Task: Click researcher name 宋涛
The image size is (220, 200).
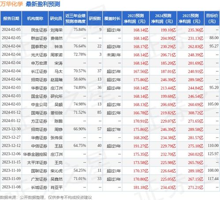Action: [59, 63]
